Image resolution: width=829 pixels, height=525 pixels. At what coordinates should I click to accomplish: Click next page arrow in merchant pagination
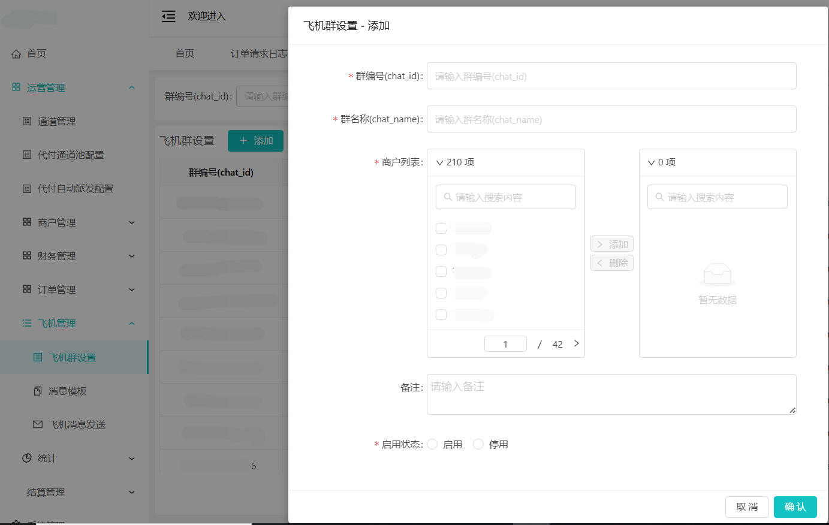pyautogui.click(x=576, y=343)
